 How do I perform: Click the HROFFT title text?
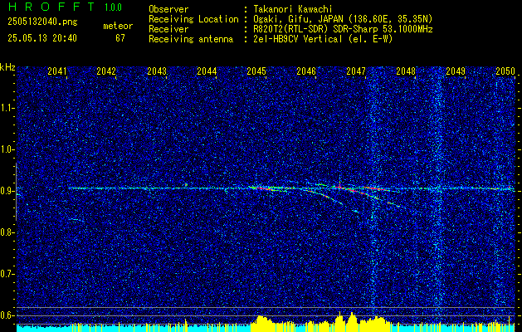coord(51,7)
